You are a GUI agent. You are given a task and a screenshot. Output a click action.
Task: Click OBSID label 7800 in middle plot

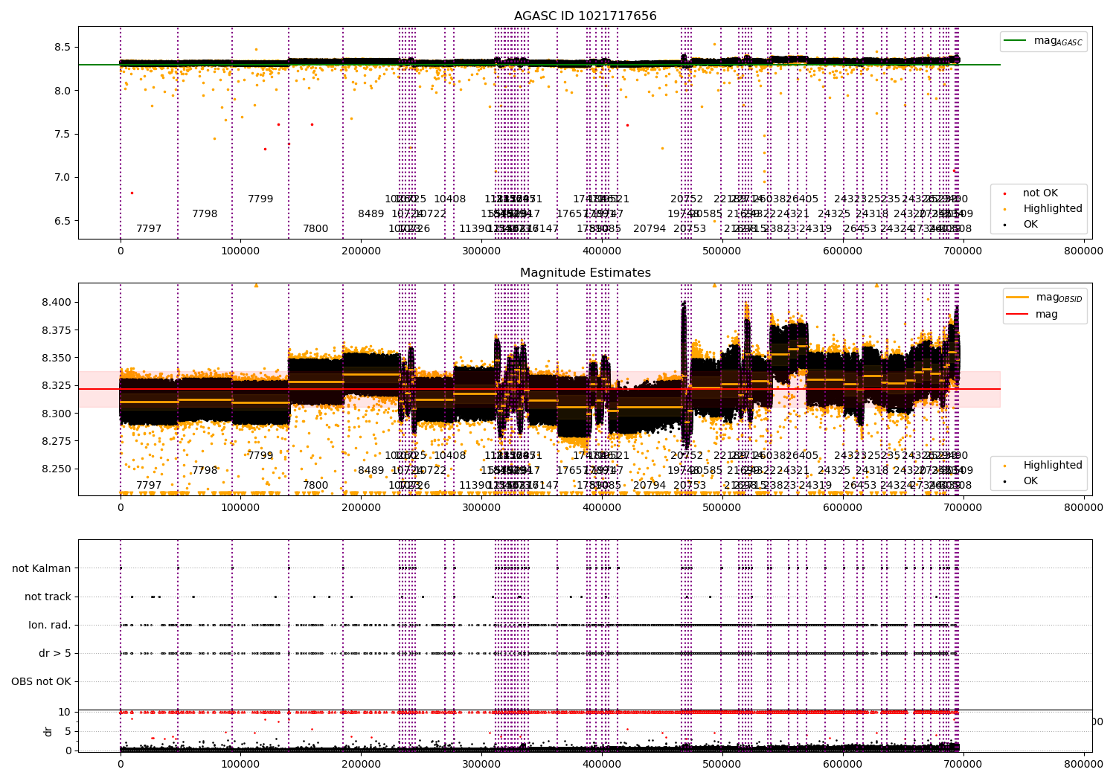pyautogui.click(x=315, y=486)
